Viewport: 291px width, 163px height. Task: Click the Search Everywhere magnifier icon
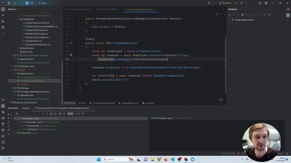[260, 3]
